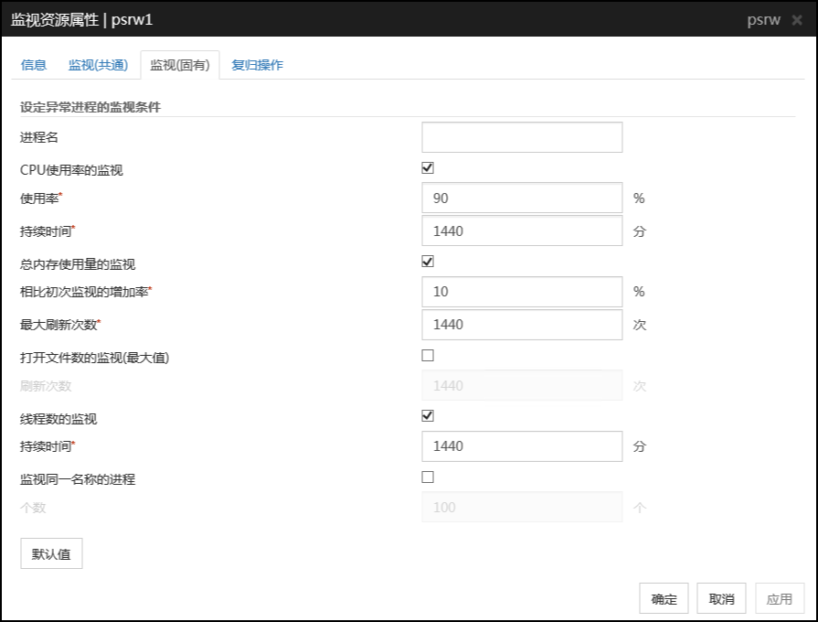Edit the 相比初次监视的增加率 field

[522, 292]
